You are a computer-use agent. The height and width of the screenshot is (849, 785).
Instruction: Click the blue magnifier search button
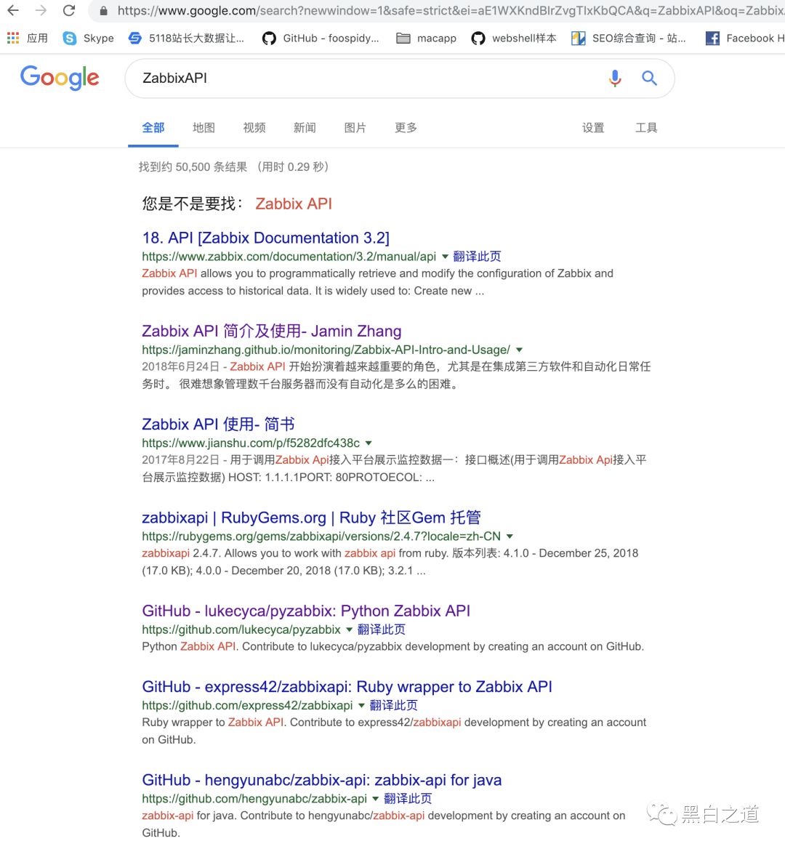click(649, 78)
